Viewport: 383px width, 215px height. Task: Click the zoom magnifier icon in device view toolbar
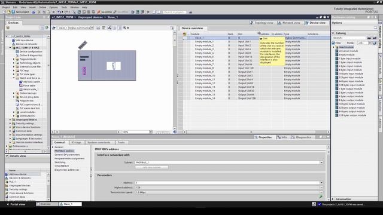coord(125,28)
